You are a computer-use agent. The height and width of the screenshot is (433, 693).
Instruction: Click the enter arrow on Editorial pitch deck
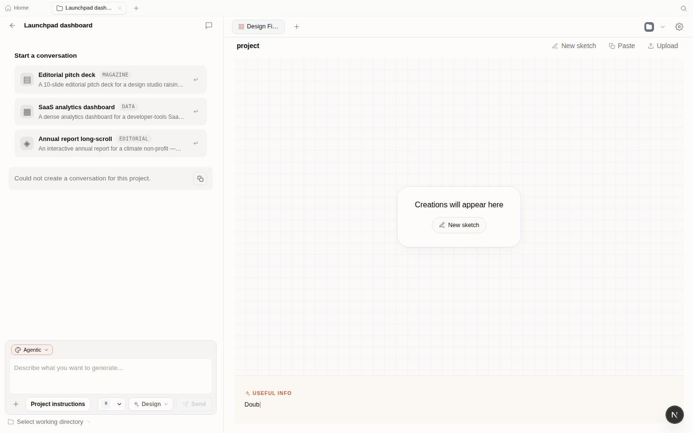tap(196, 80)
